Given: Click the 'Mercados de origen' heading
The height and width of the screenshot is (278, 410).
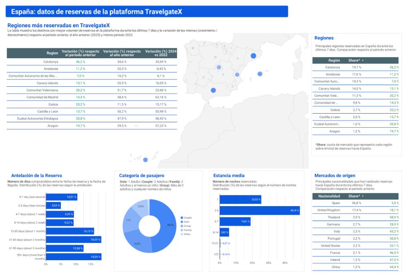Looking at the screenshot, I should coord(335,176).
